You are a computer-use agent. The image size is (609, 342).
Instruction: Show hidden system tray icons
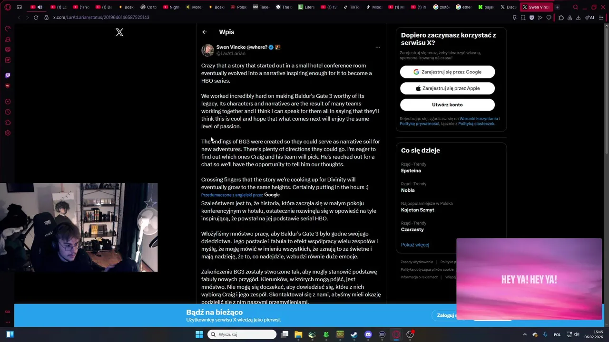525,334
